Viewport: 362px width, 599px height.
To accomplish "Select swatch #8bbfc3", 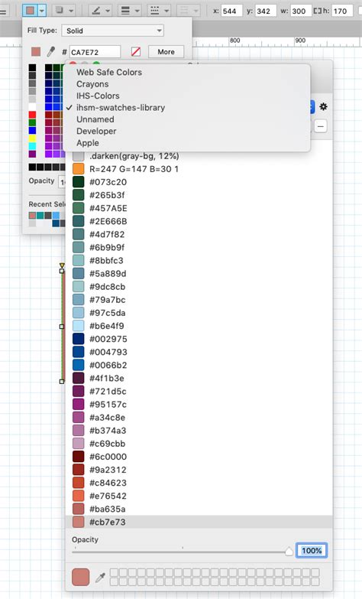I will [199, 261].
